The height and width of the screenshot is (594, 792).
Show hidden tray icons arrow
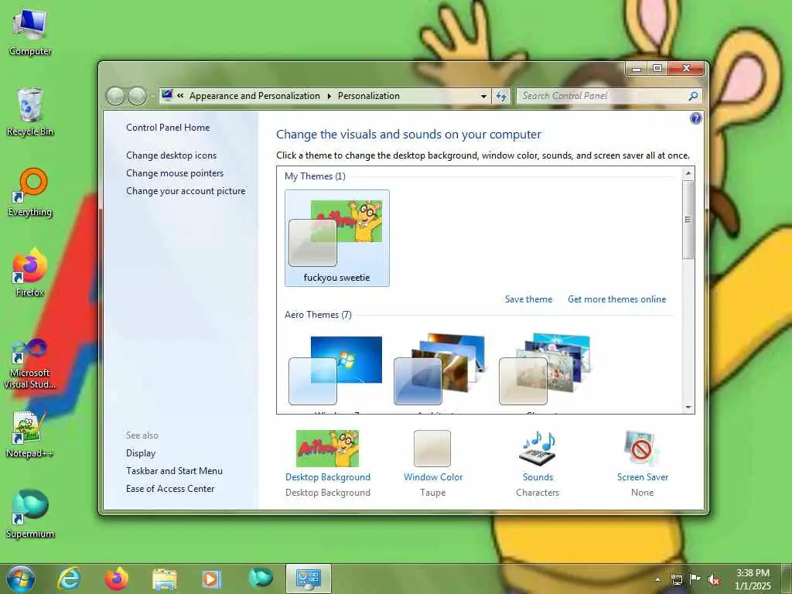(657, 579)
